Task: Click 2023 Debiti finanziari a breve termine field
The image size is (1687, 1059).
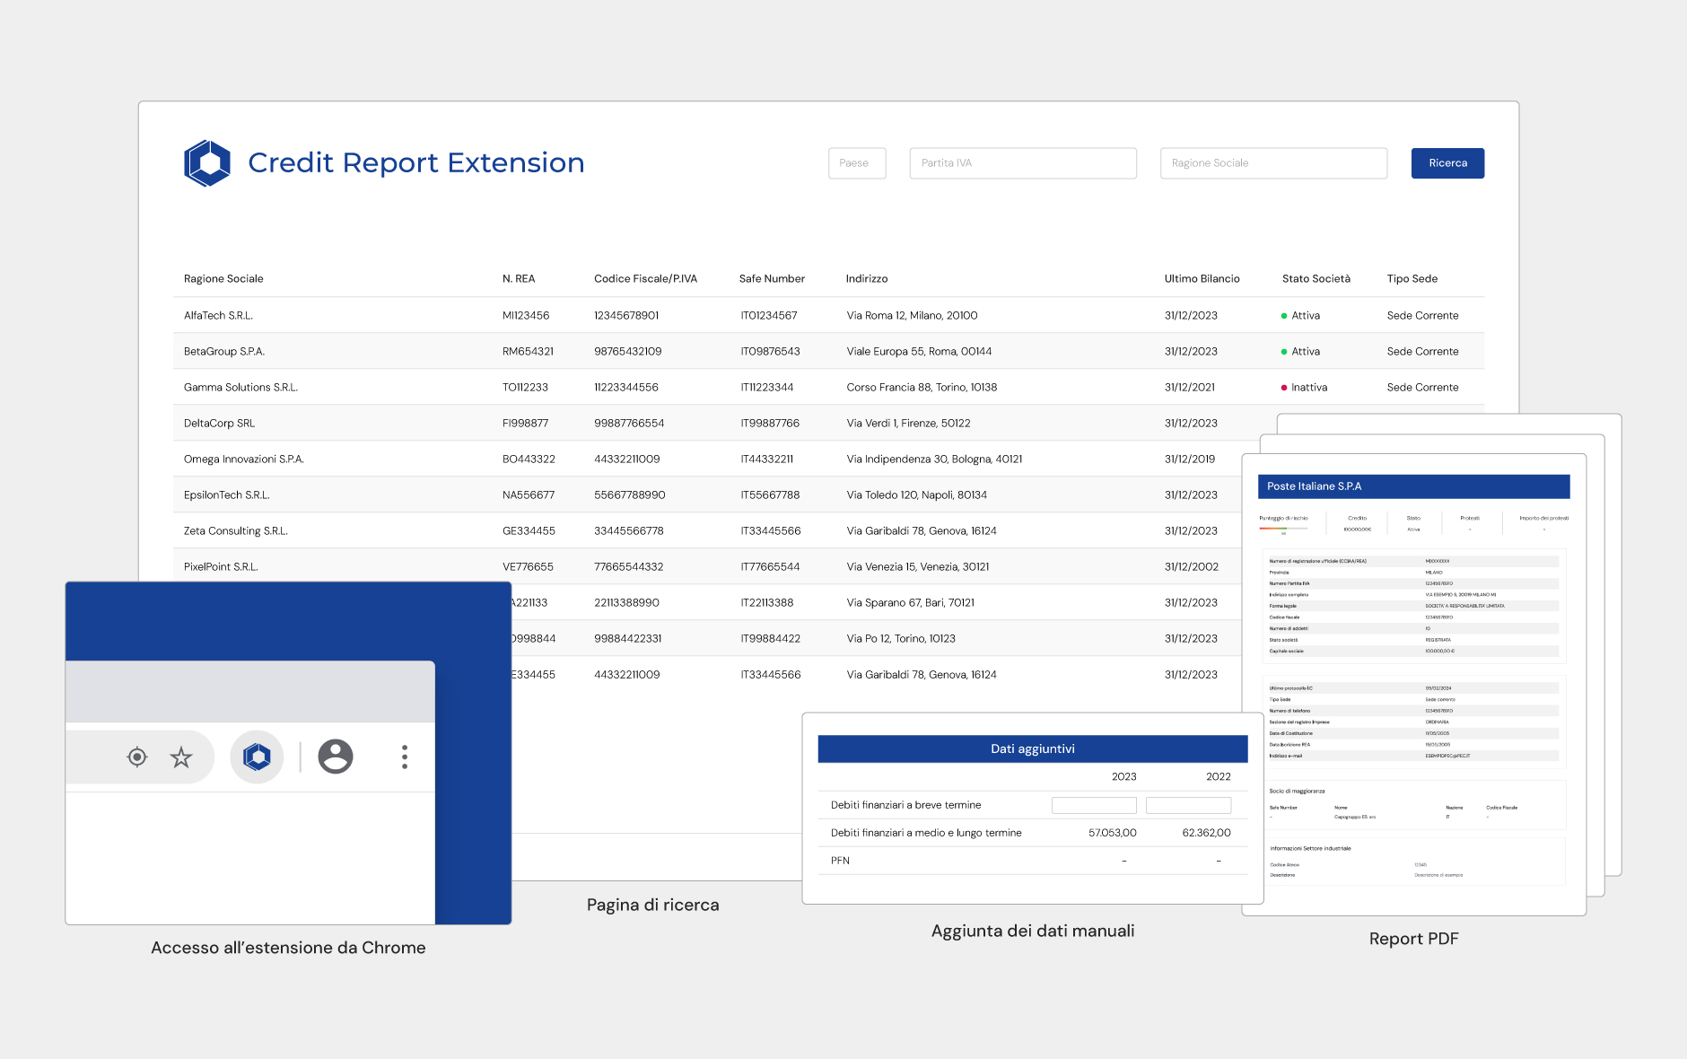Action: coord(1093,806)
